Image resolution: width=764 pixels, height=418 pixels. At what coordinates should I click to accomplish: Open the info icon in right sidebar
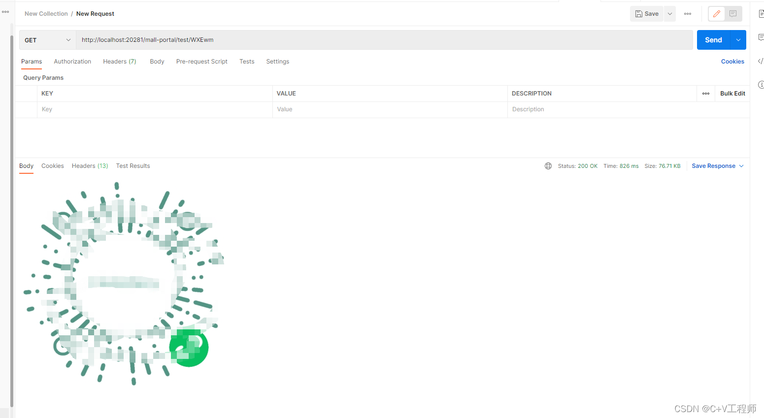click(x=761, y=85)
